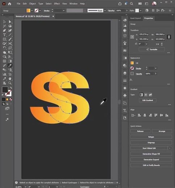Viewport: 175px width, 188px height.
Task: Set fill to None in toolbar
Action: tap(11, 99)
